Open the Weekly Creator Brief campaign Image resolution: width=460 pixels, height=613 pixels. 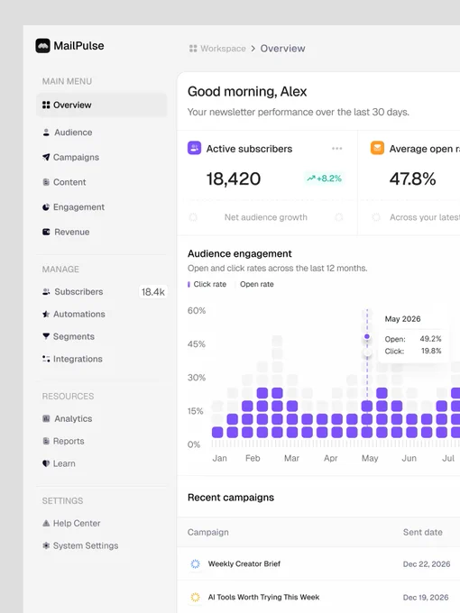tap(244, 563)
